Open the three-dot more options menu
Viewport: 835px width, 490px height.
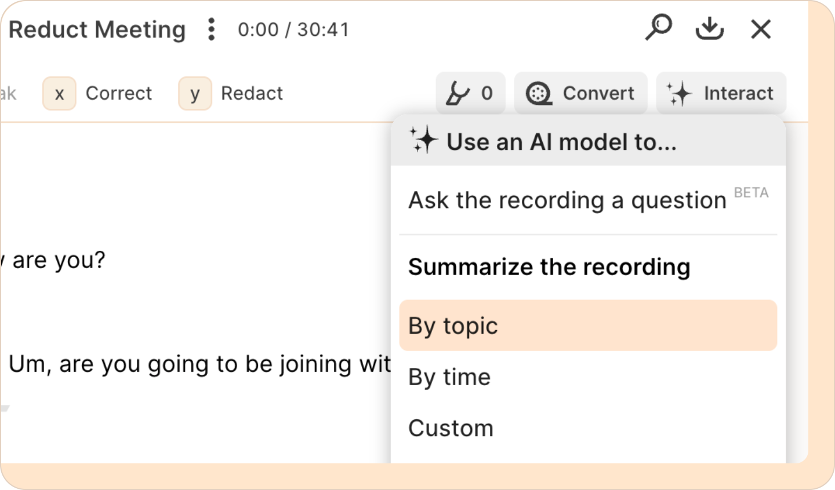(x=212, y=29)
